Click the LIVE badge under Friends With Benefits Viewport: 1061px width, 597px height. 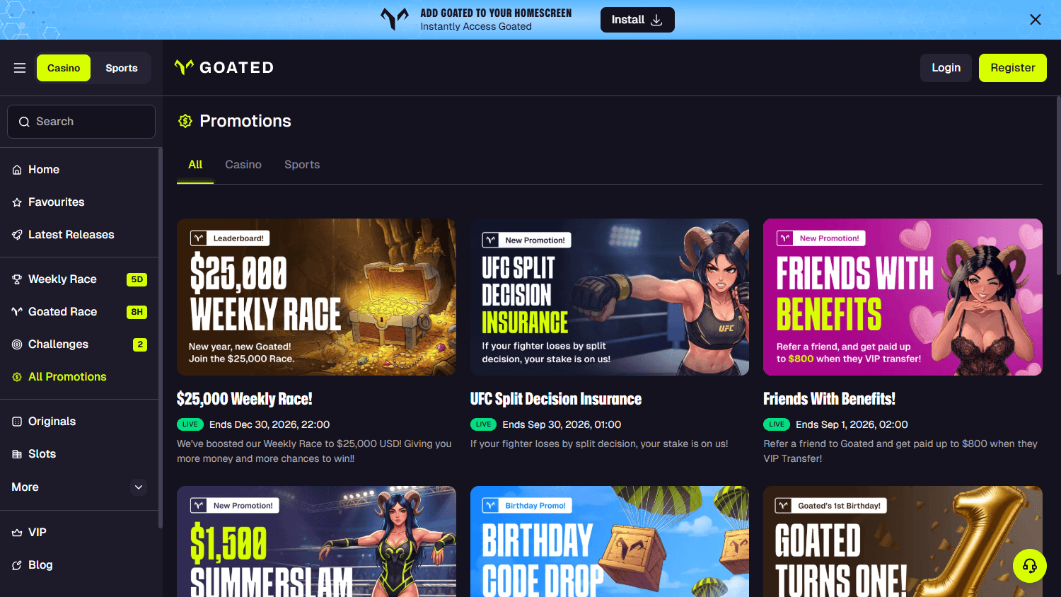[x=777, y=424]
